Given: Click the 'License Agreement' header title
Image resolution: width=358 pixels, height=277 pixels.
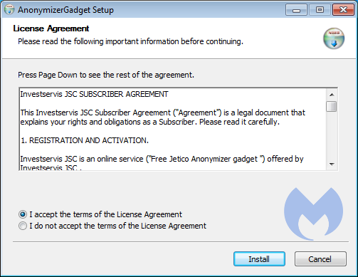Looking at the screenshot, I should click(51, 28).
